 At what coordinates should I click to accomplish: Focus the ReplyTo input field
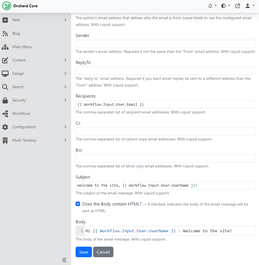pyautogui.click(x=166, y=71)
